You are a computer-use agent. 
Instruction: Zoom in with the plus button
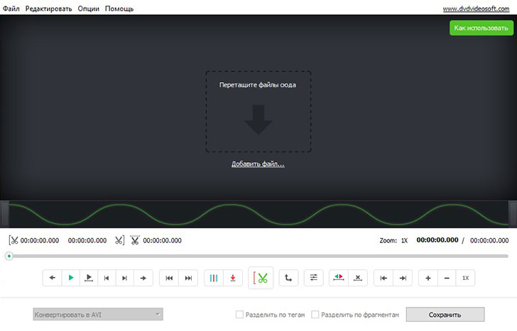tap(428, 279)
